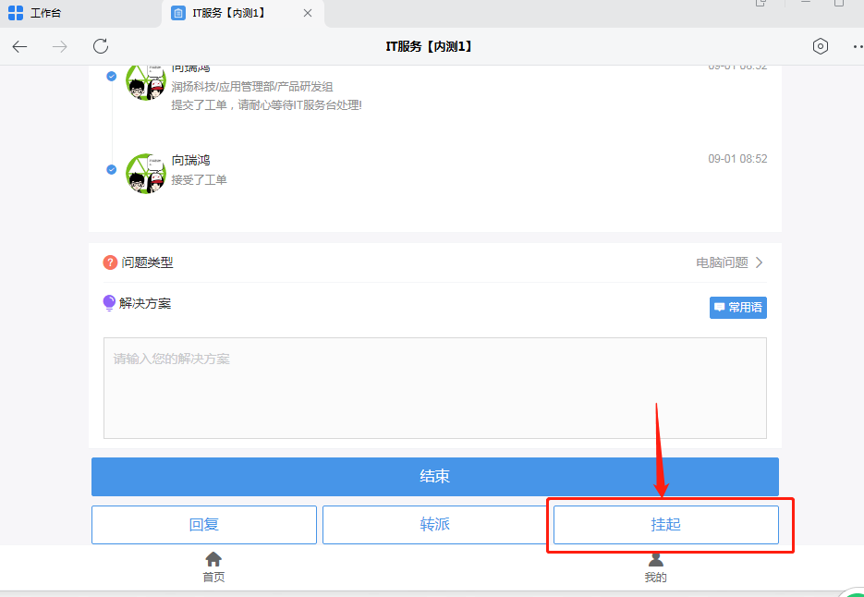Close the IT服务【内测1】 tab
Screen dimensions: 864x597
(x=308, y=13)
